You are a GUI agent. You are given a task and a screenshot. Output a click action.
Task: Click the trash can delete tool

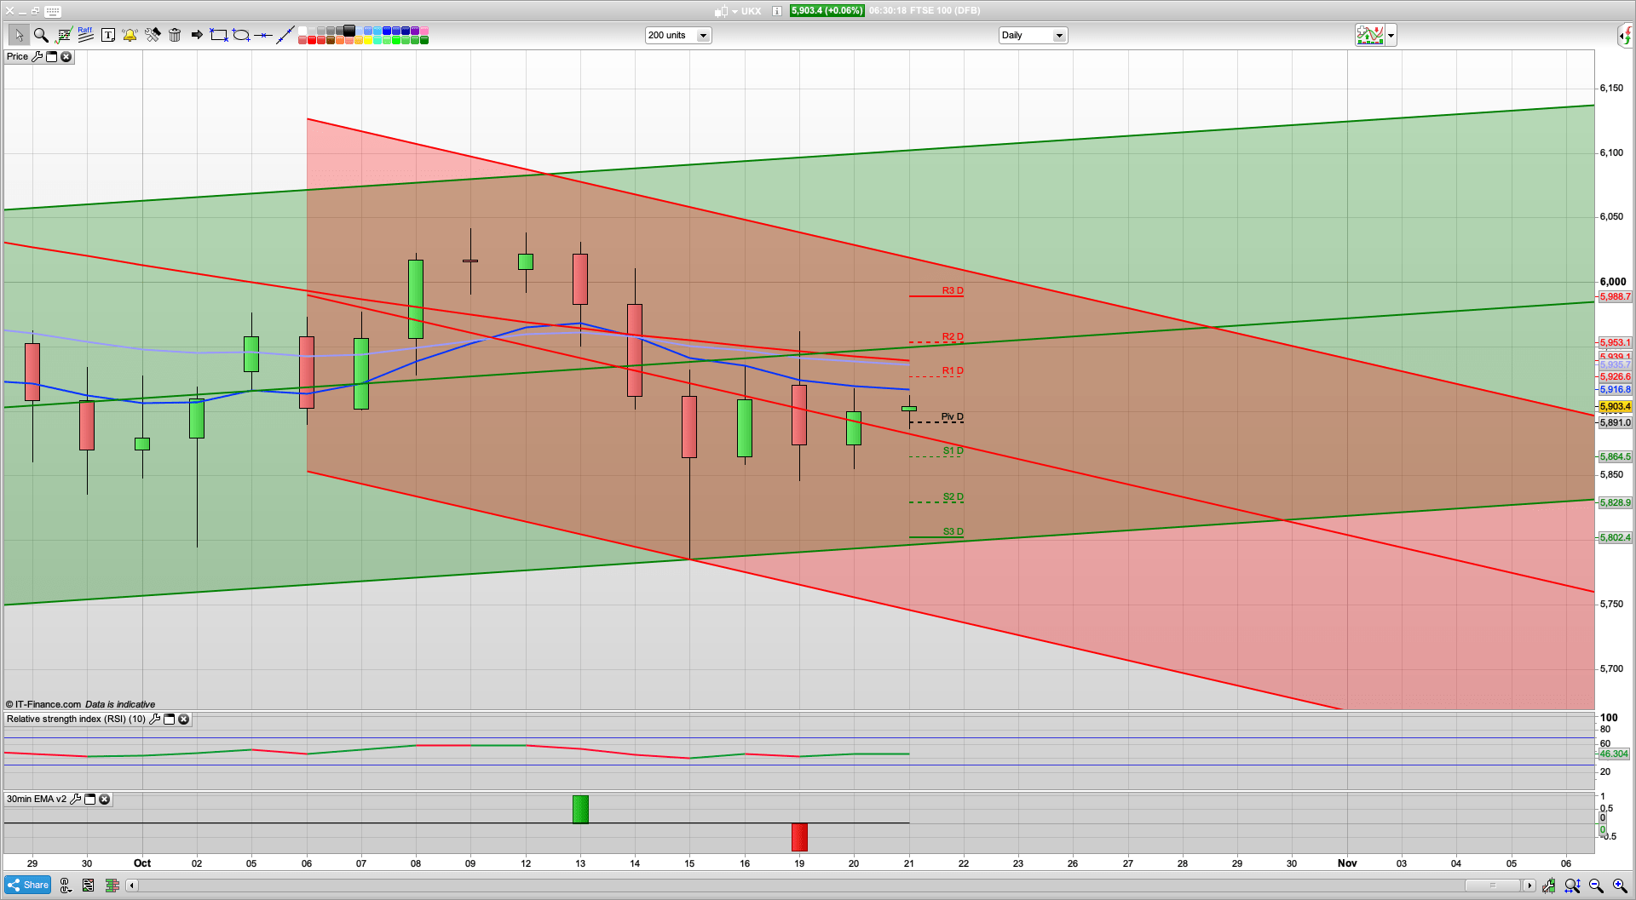175,35
